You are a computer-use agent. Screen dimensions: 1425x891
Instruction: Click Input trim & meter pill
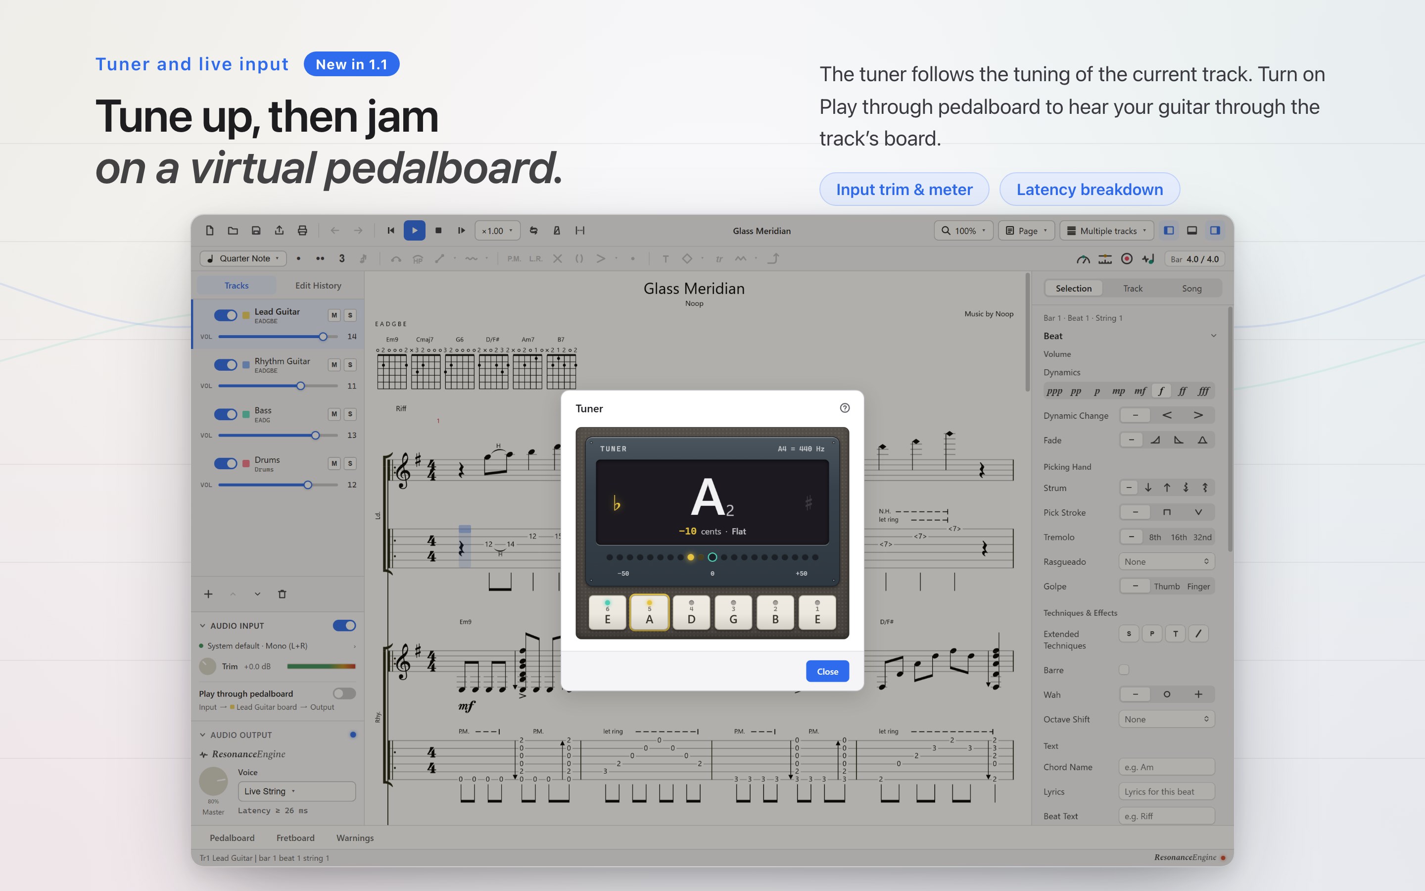point(904,189)
